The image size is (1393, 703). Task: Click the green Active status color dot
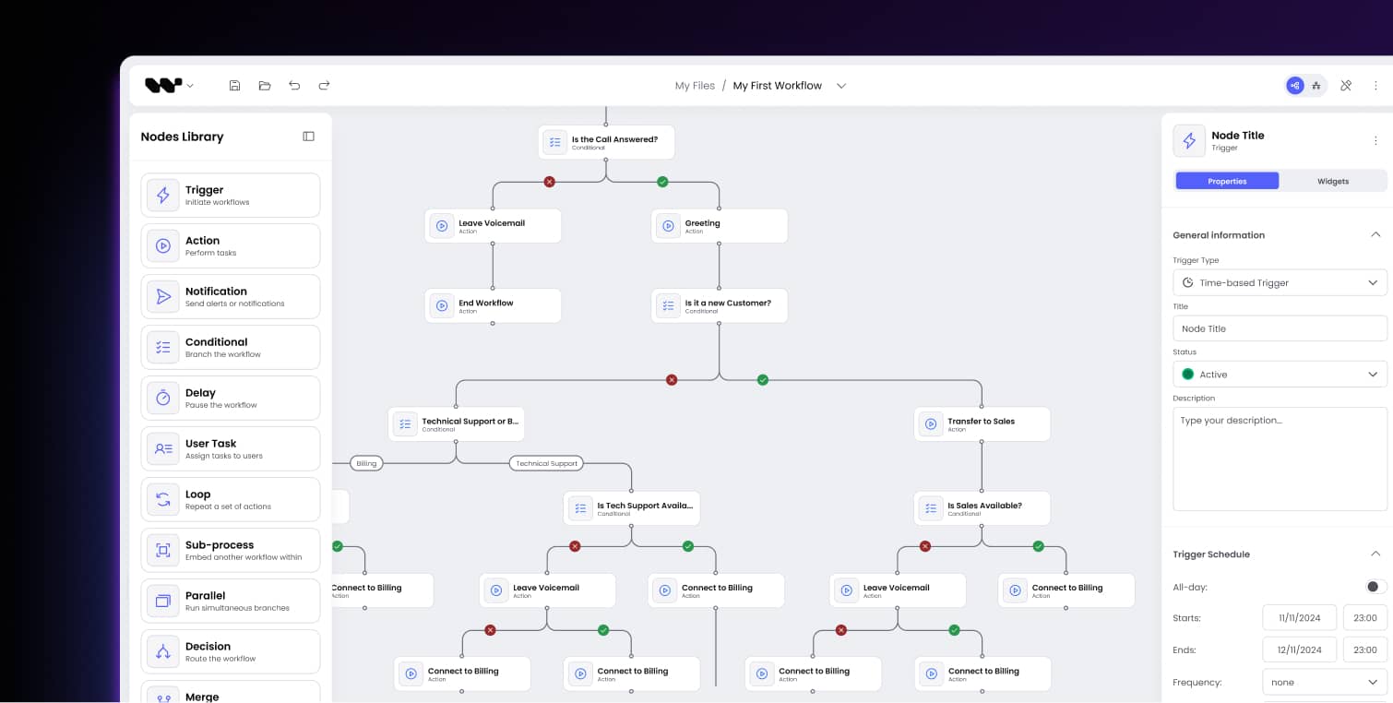click(x=1187, y=374)
